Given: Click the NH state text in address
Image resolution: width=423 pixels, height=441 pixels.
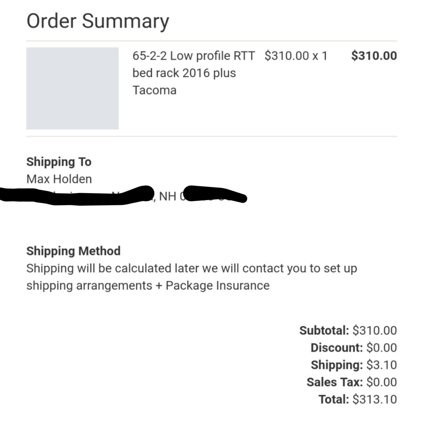Looking at the screenshot, I should 167,196.
